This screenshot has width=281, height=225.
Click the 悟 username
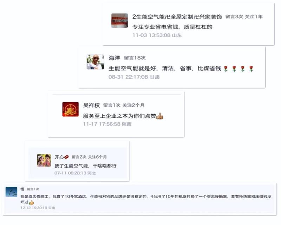[22, 189]
